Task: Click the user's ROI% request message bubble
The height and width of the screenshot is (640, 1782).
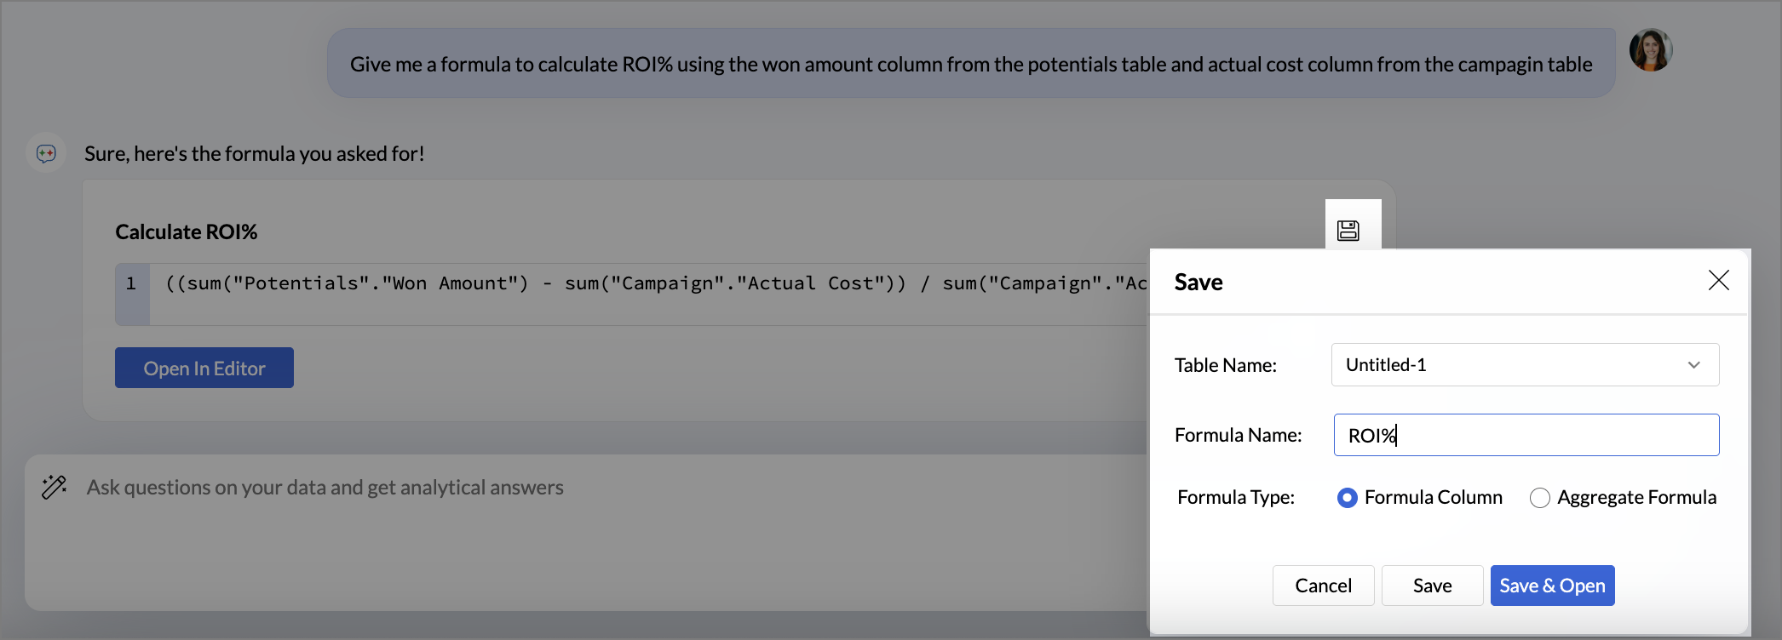Action: [970, 64]
